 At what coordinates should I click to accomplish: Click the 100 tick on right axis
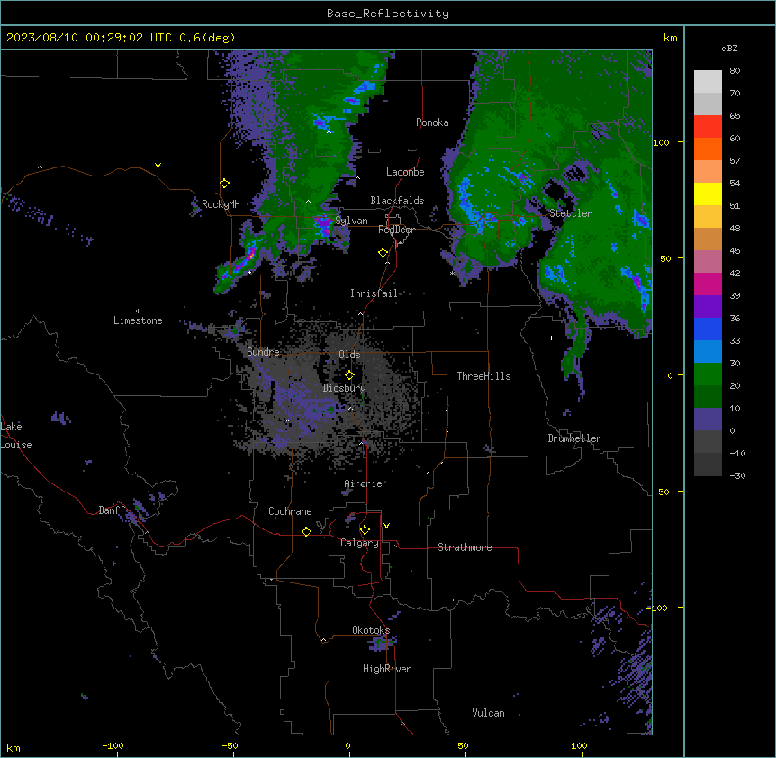(661, 142)
